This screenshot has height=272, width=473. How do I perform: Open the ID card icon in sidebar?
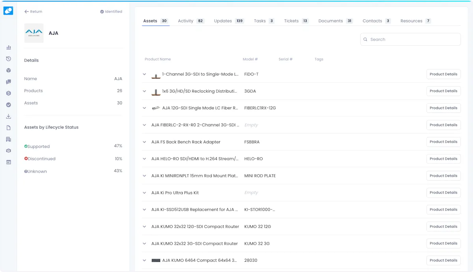point(9,162)
